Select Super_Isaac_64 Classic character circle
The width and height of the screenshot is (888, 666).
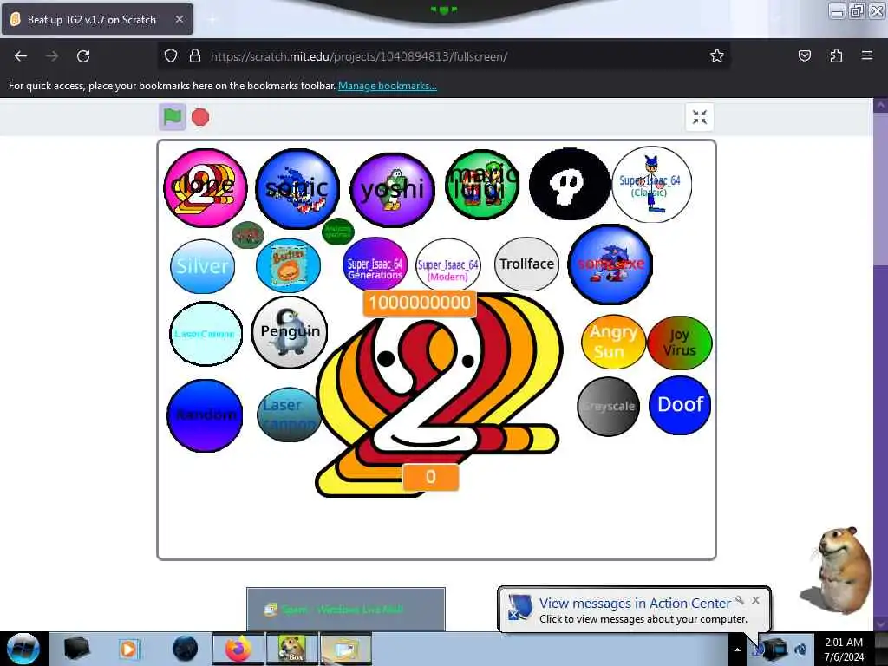(652, 184)
